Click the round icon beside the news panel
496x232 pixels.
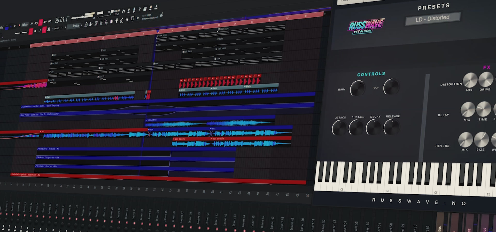point(161,15)
